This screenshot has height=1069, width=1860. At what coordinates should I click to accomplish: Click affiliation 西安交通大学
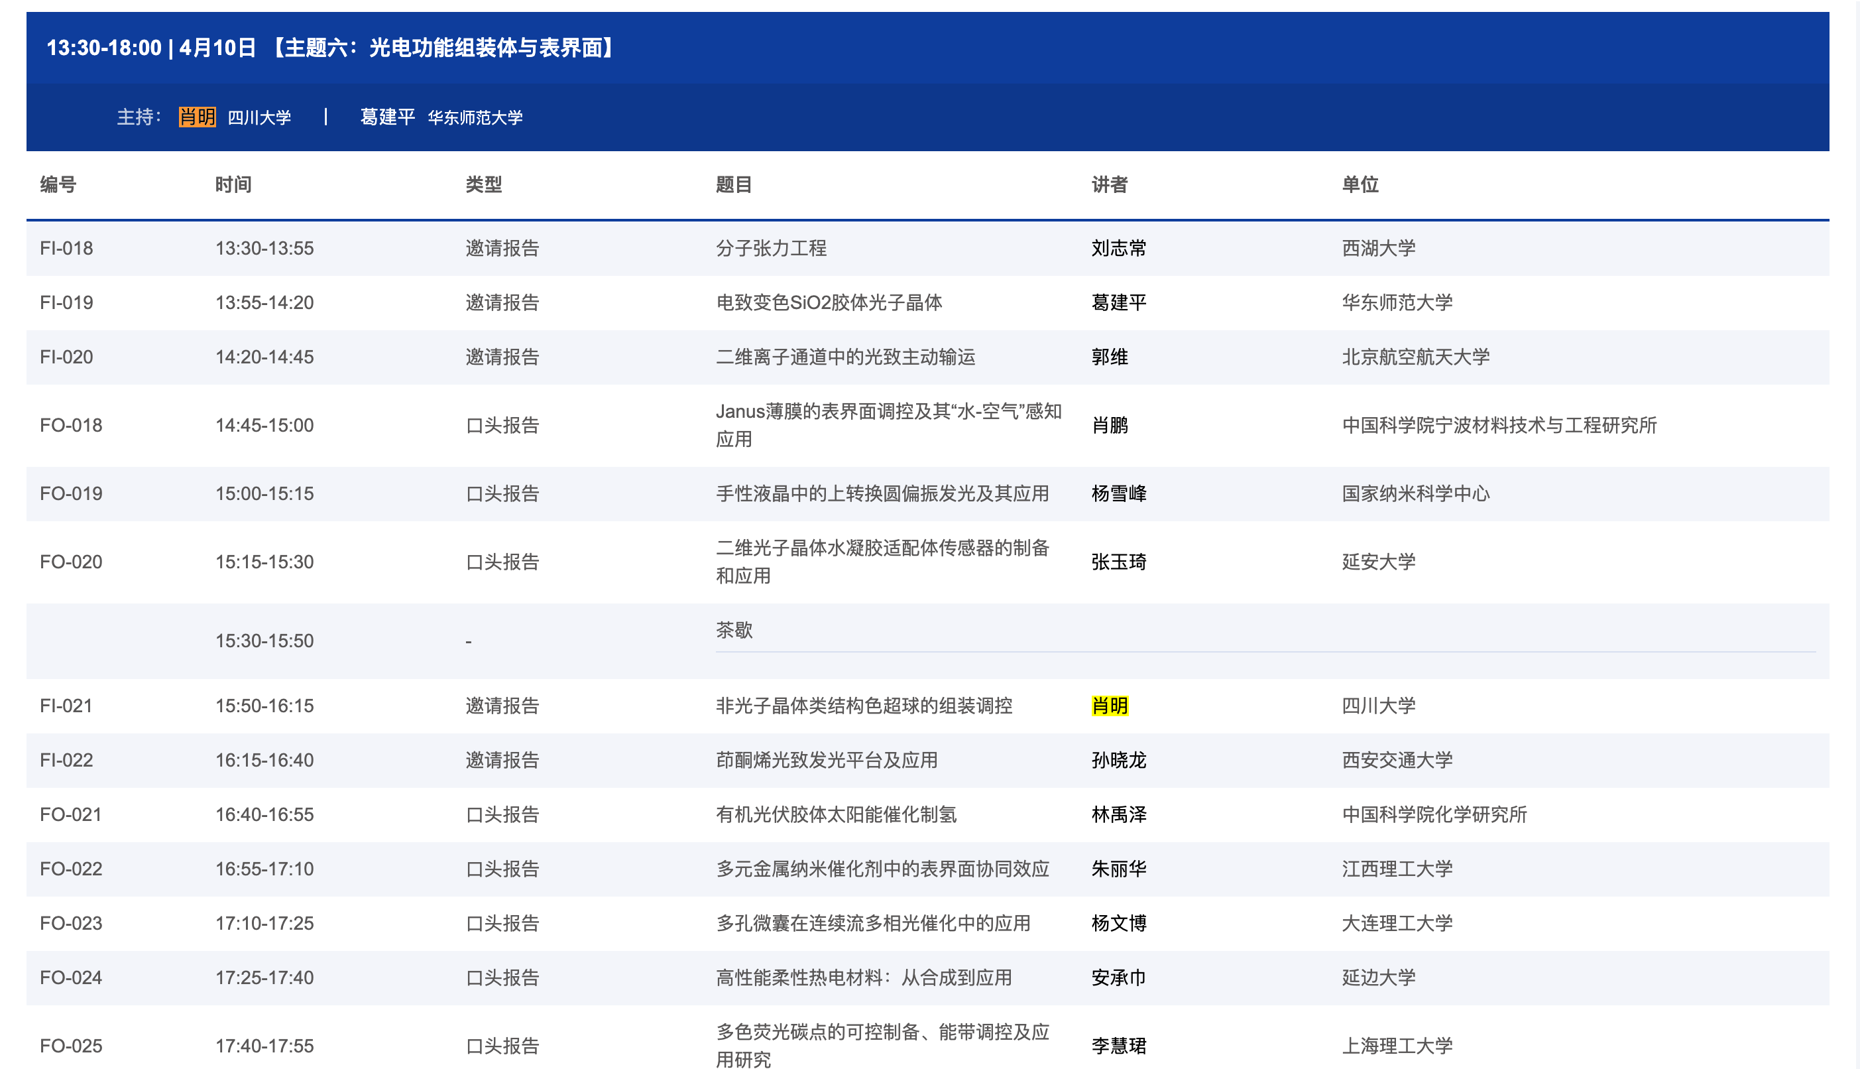(1397, 760)
